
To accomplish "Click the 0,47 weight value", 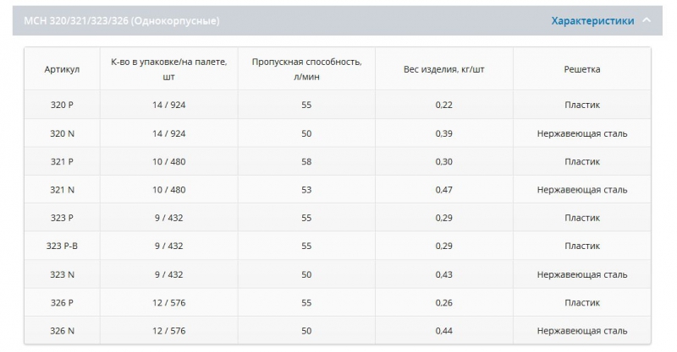I will tap(444, 190).
